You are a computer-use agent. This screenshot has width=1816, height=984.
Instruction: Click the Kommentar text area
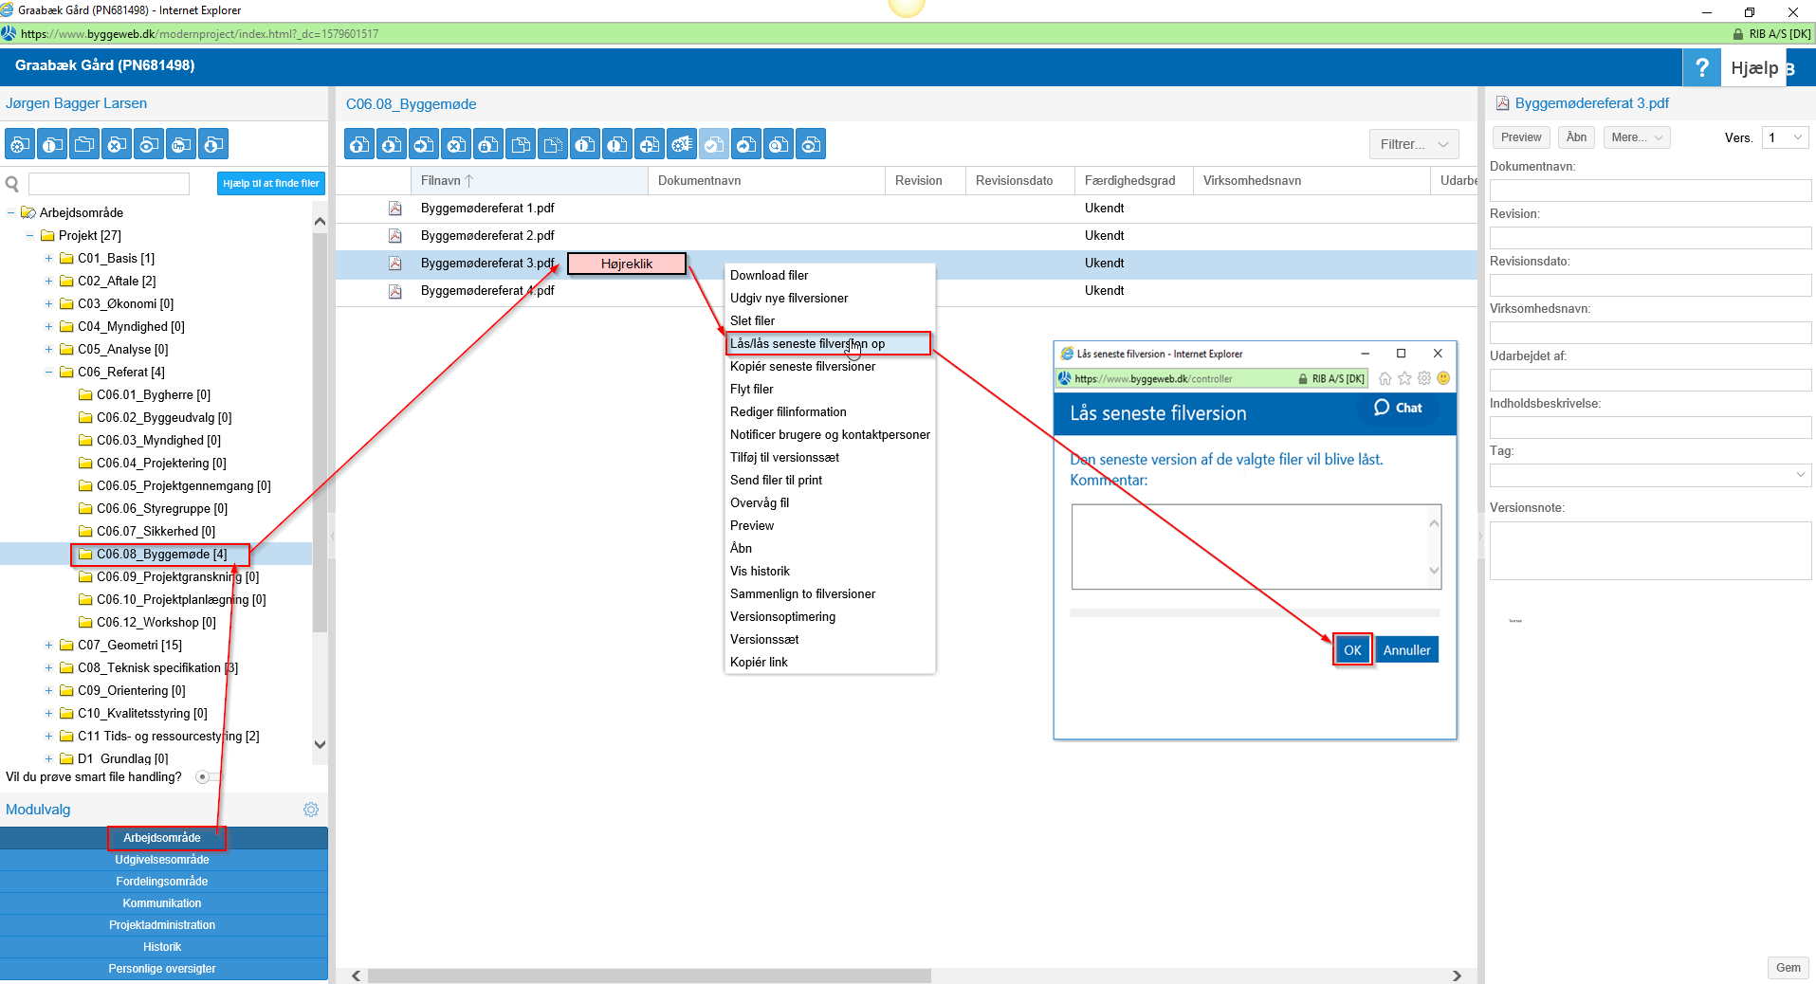tap(1249, 546)
